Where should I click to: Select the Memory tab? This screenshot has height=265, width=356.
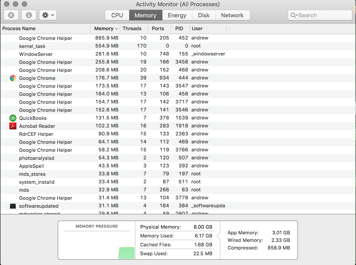pos(146,15)
